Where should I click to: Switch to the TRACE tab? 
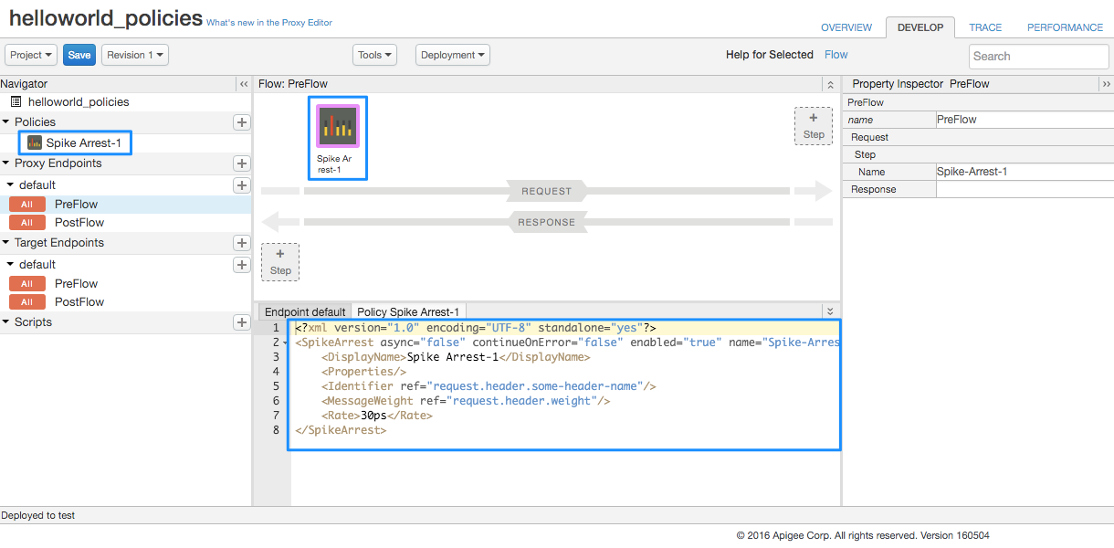coord(985,27)
